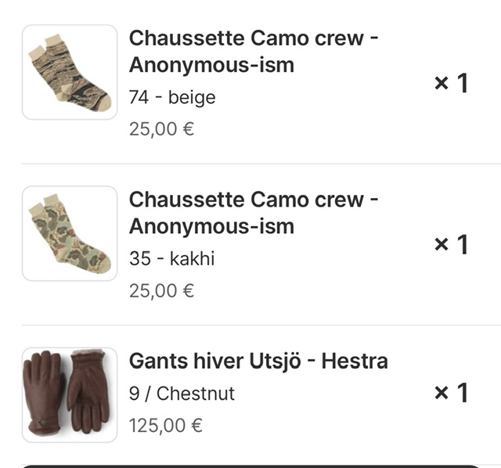Viewport: 501px width, 468px height.
Task: Click "Chaussette Camo crew" title of beige item
Action: click(x=246, y=38)
